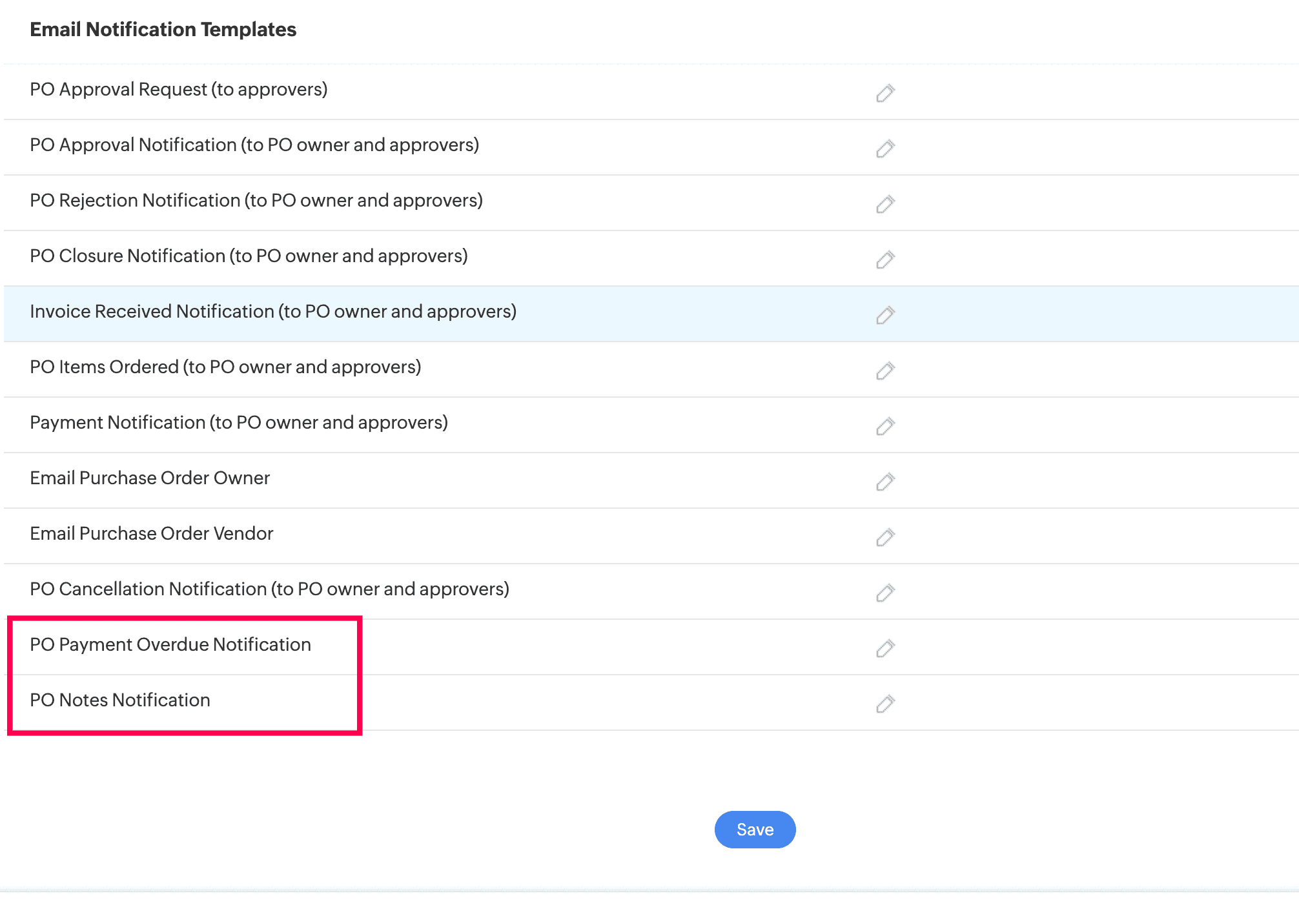Select the Invoice Received Notification row label

(273, 312)
